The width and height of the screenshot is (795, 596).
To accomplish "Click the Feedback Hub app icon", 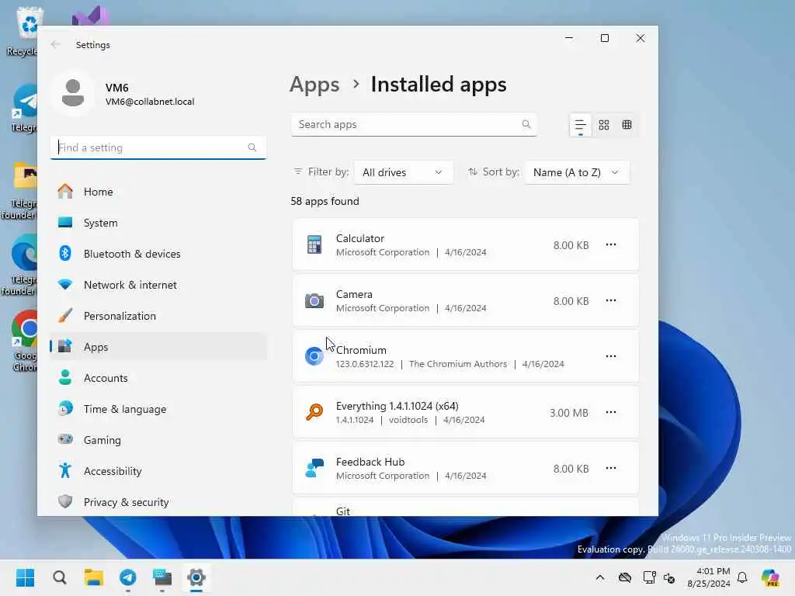I will (x=314, y=468).
